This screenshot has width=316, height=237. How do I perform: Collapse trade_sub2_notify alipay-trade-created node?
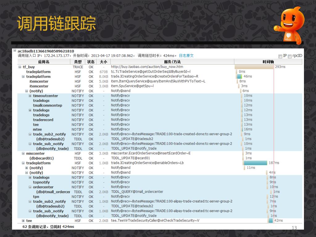click(30, 202)
